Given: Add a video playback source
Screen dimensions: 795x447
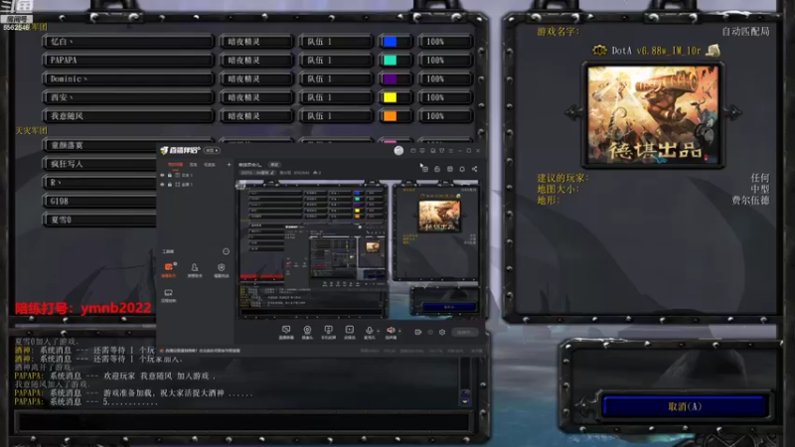Looking at the screenshot, I should pyautogui.click(x=350, y=332).
